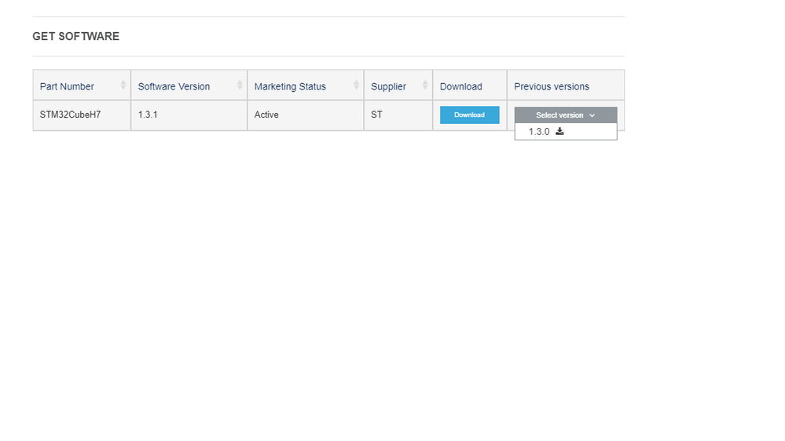Click the Previous versions column header
785x441 pixels.
click(566, 86)
